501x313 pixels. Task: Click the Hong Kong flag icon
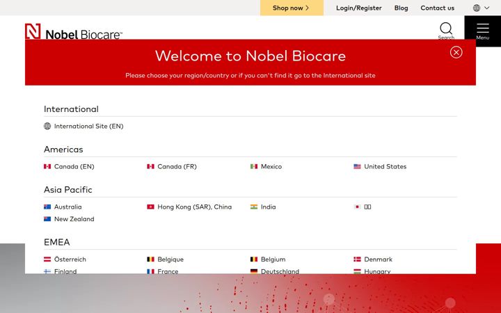[150, 207]
